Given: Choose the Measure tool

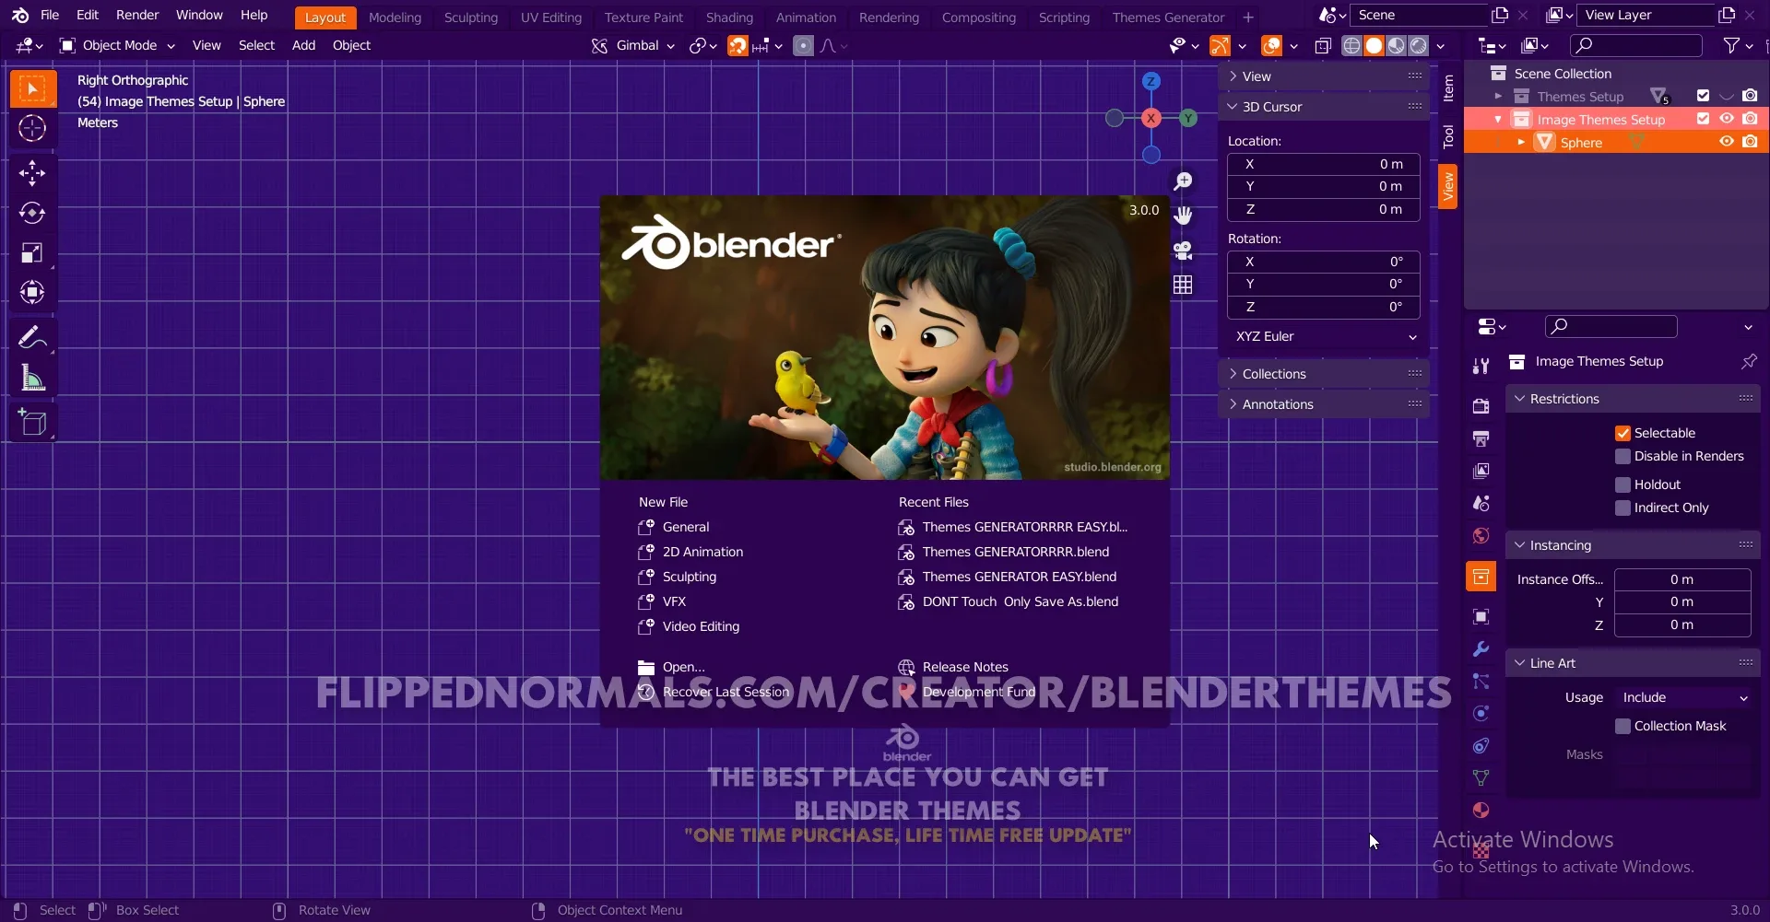Looking at the screenshot, I should click(x=32, y=378).
